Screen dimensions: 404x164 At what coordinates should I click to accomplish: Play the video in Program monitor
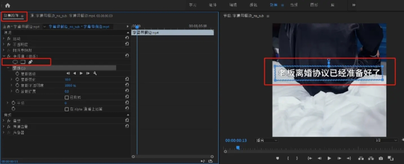pos(329,158)
